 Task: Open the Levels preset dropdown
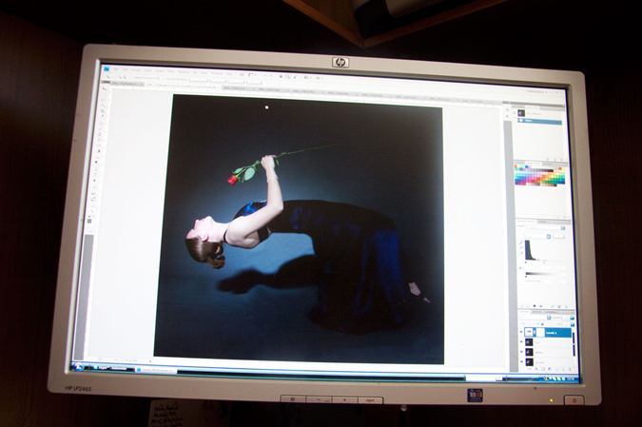coord(563,228)
